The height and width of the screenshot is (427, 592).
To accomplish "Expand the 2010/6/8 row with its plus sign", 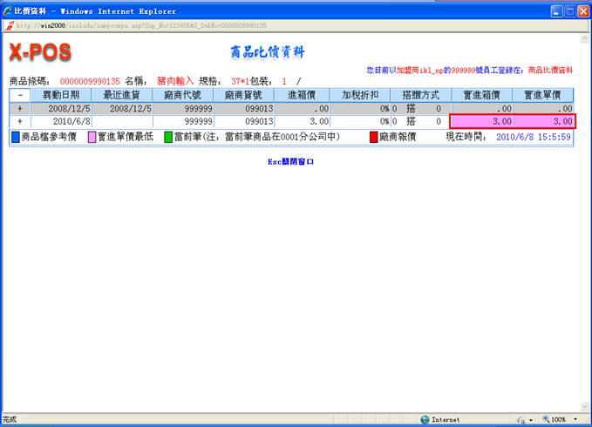I will click(x=19, y=121).
